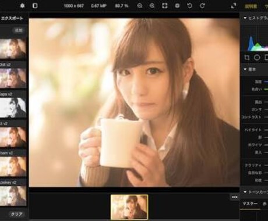
Task: Click the Drift v2 filter label
Action: [x=5, y=65]
